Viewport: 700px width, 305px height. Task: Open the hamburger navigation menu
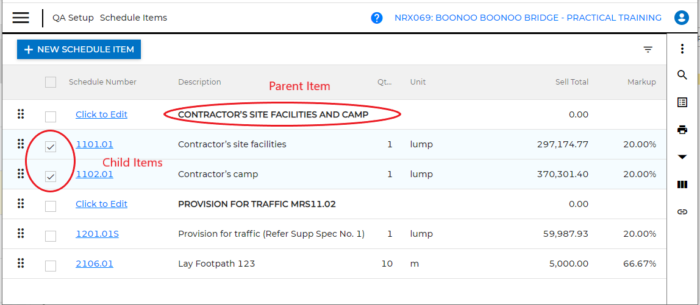(21, 18)
